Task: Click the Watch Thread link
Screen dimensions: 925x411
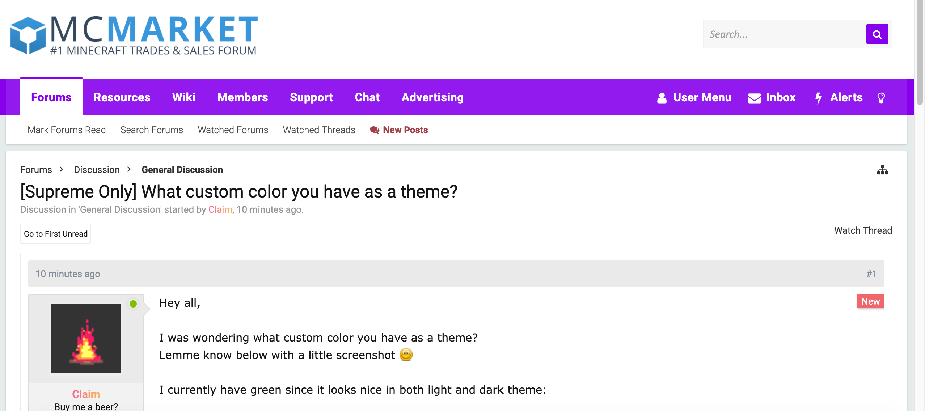Action: [x=863, y=230]
